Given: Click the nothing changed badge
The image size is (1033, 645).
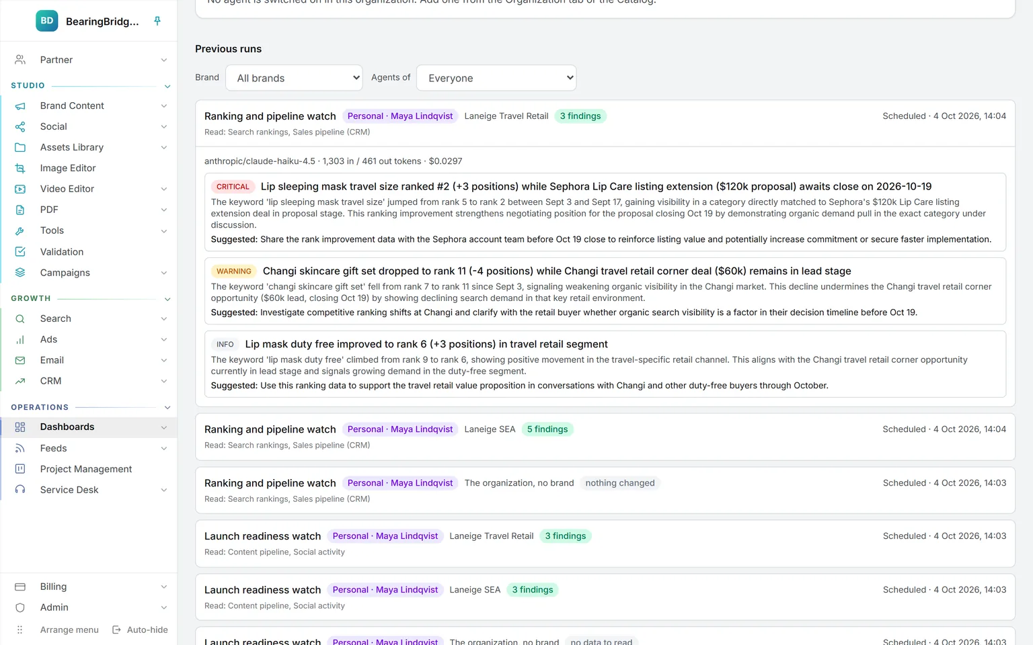Looking at the screenshot, I should [x=620, y=483].
